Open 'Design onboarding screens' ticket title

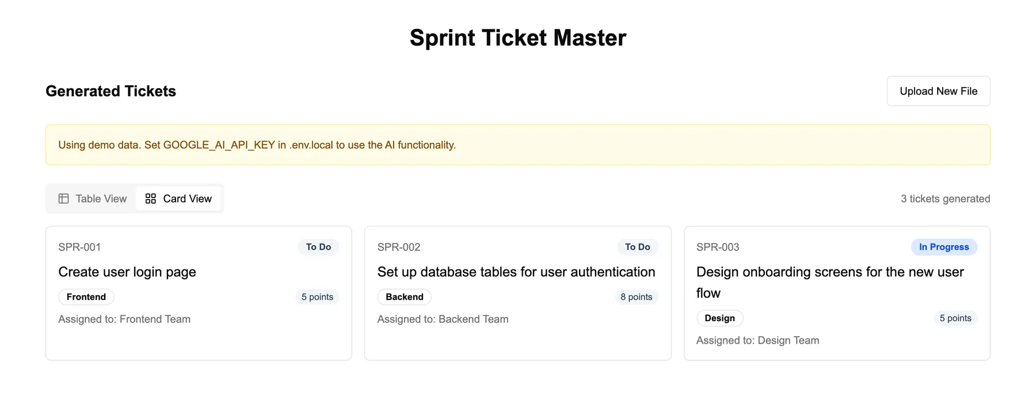830,283
